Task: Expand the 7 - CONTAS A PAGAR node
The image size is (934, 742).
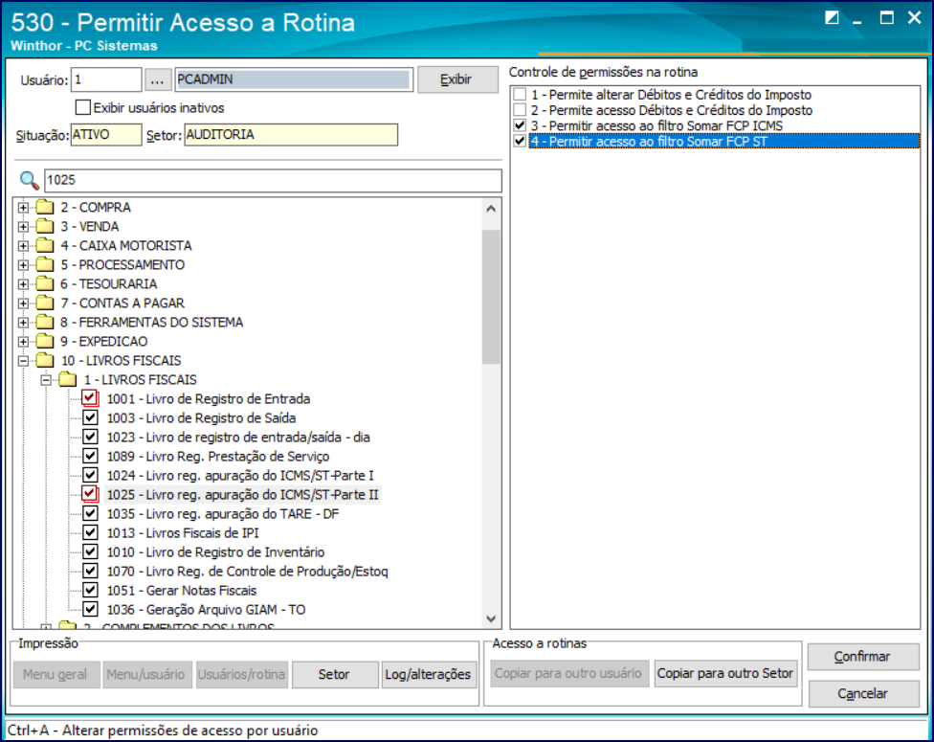Action: 23,304
